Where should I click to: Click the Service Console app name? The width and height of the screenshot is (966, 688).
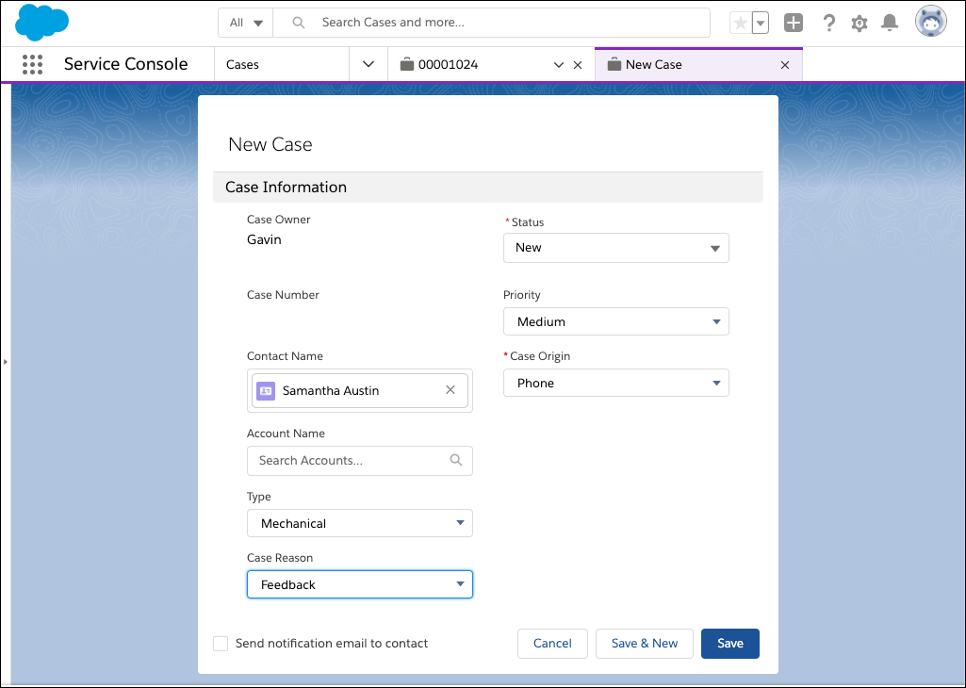pyautogui.click(x=125, y=64)
